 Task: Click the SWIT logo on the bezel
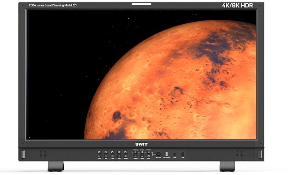pyautogui.click(x=141, y=144)
